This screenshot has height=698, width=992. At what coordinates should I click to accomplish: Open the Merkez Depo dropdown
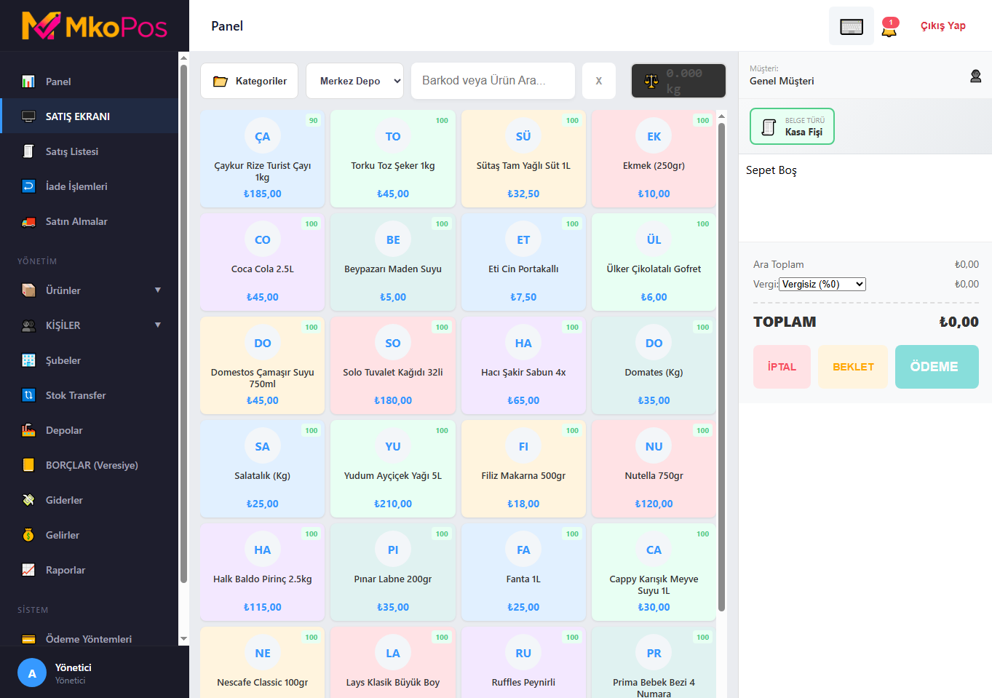coord(354,80)
